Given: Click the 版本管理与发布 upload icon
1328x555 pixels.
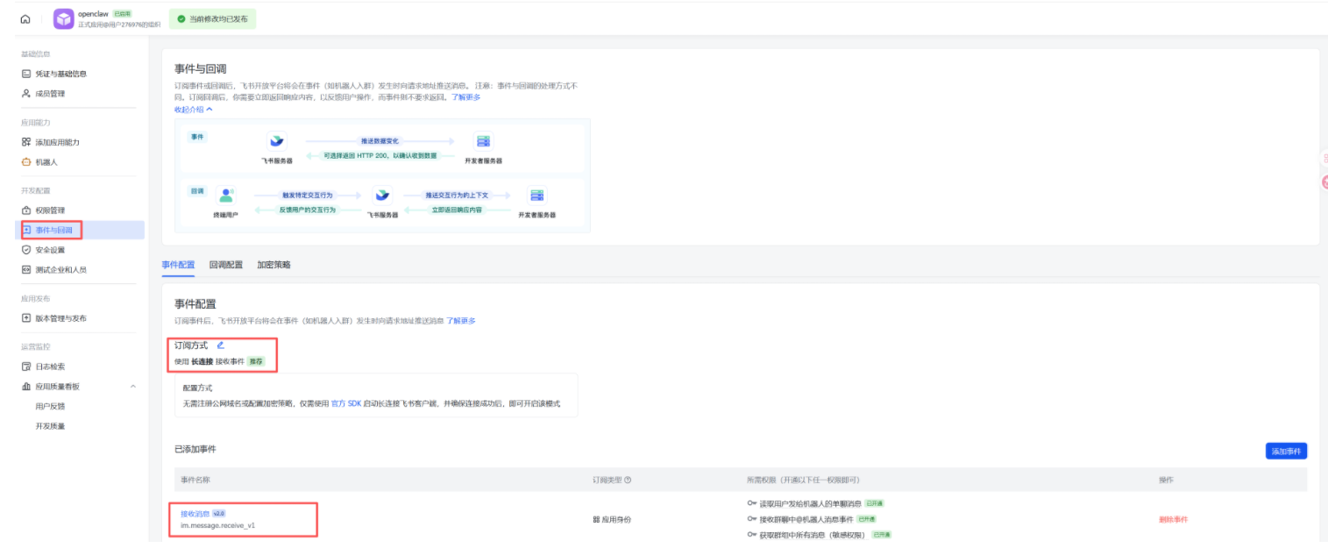Looking at the screenshot, I should click(26, 318).
